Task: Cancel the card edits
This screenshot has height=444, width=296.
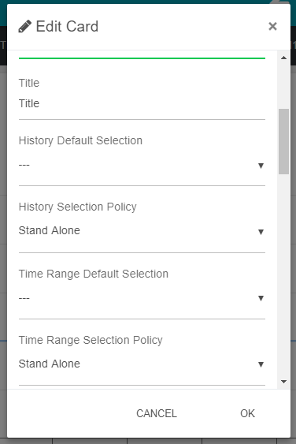Action: point(157,413)
